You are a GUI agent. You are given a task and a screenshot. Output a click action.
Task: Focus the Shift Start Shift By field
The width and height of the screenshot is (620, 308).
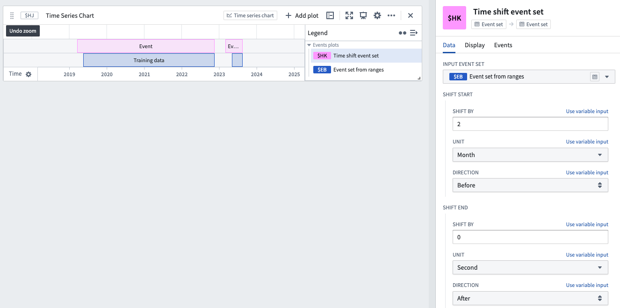click(x=530, y=124)
